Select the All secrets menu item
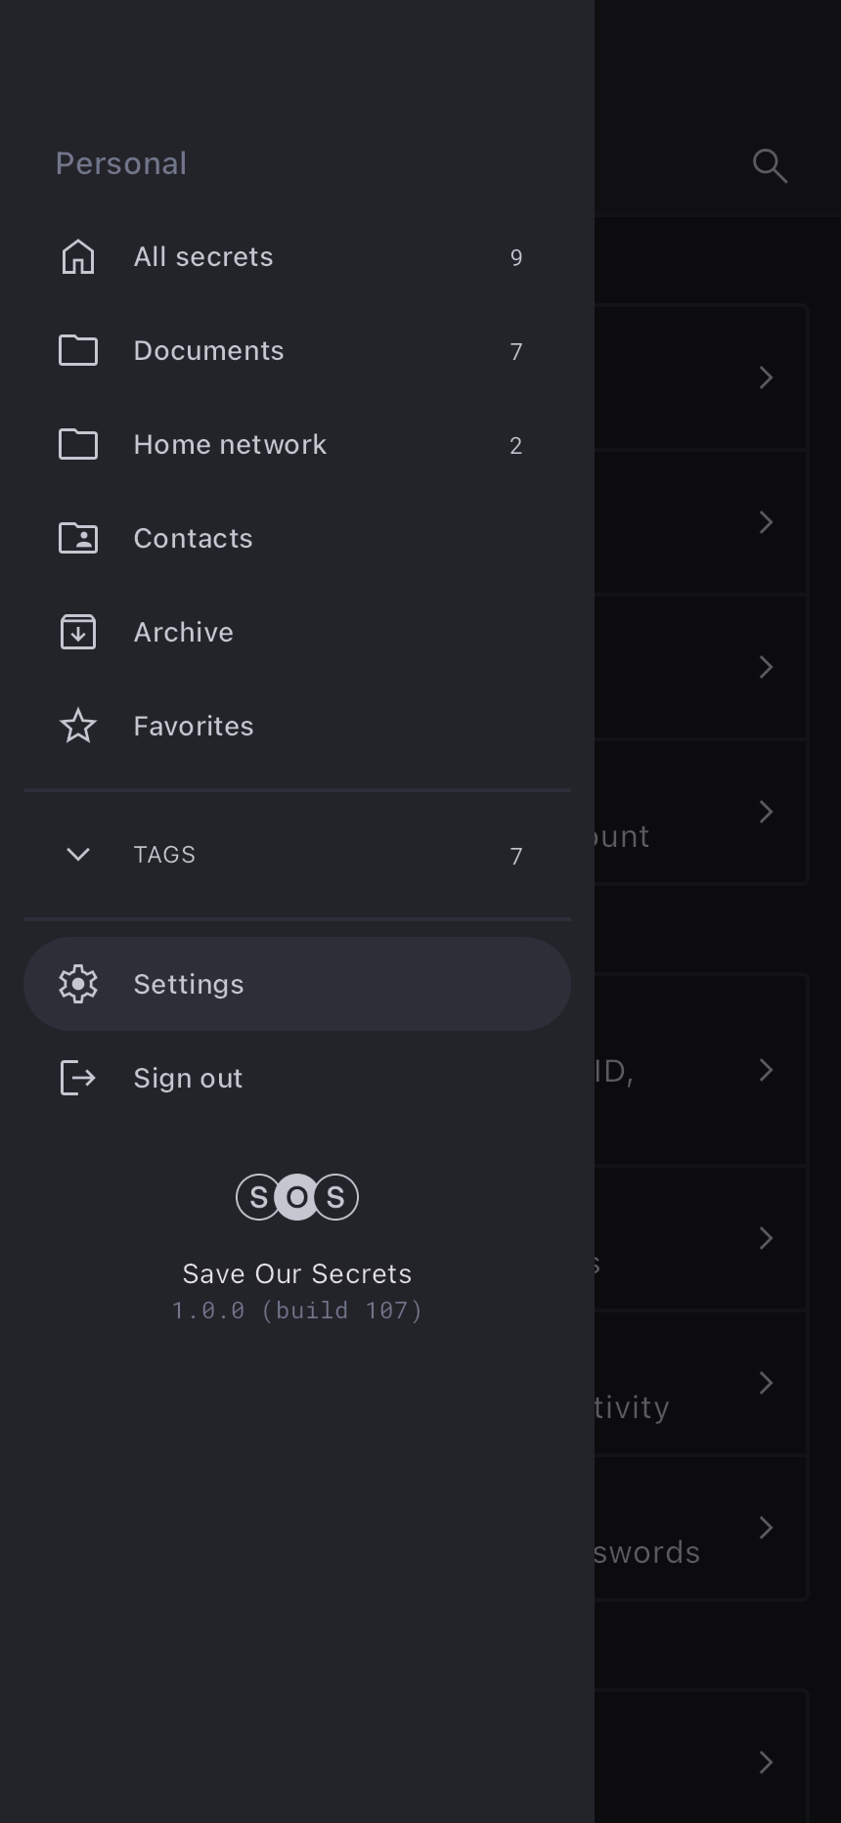The height and width of the screenshot is (1823, 841). [203, 257]
